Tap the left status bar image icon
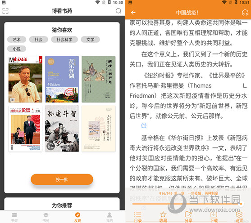 4,2
